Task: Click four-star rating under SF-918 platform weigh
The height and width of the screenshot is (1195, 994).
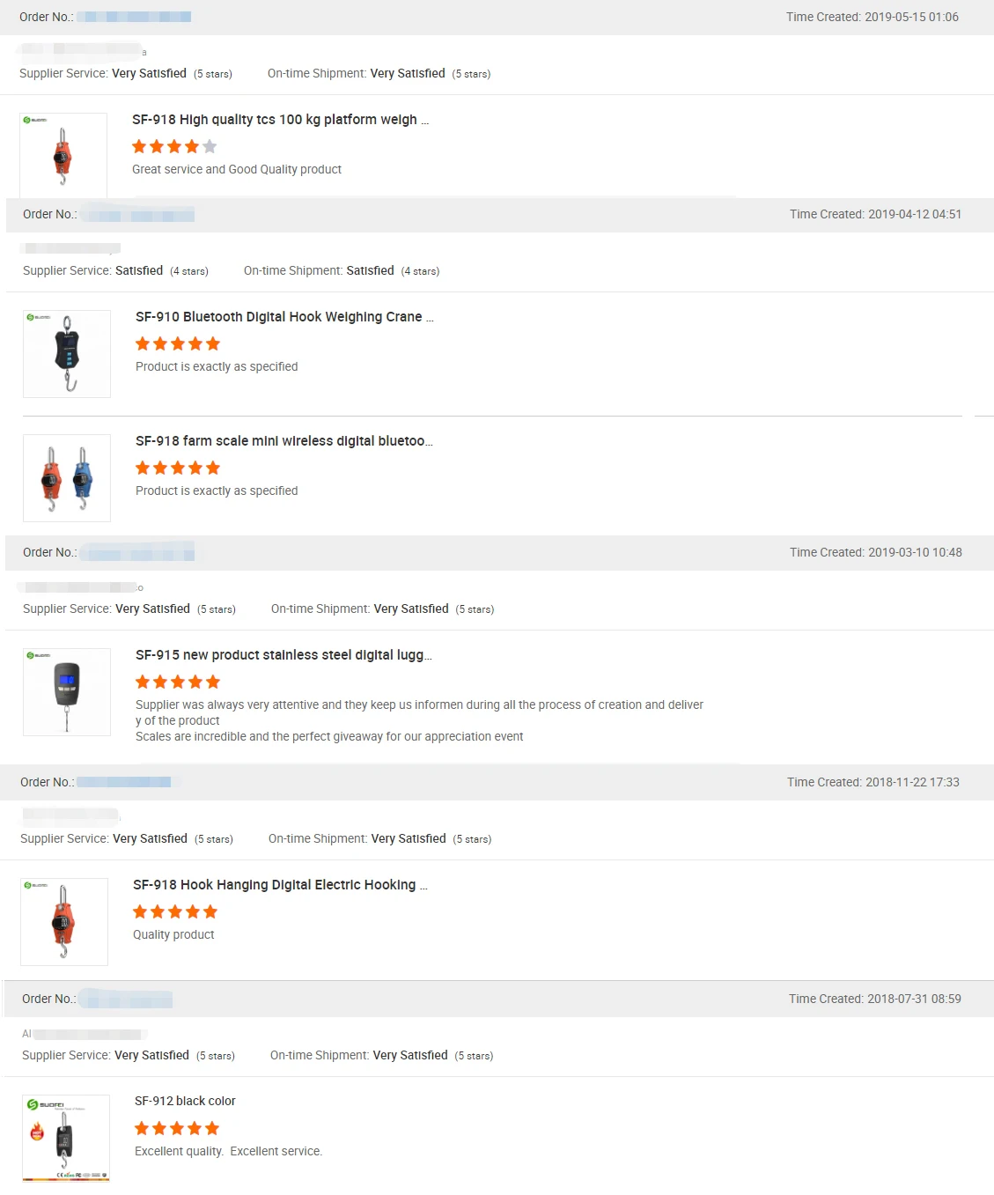Action: (174, 146)
